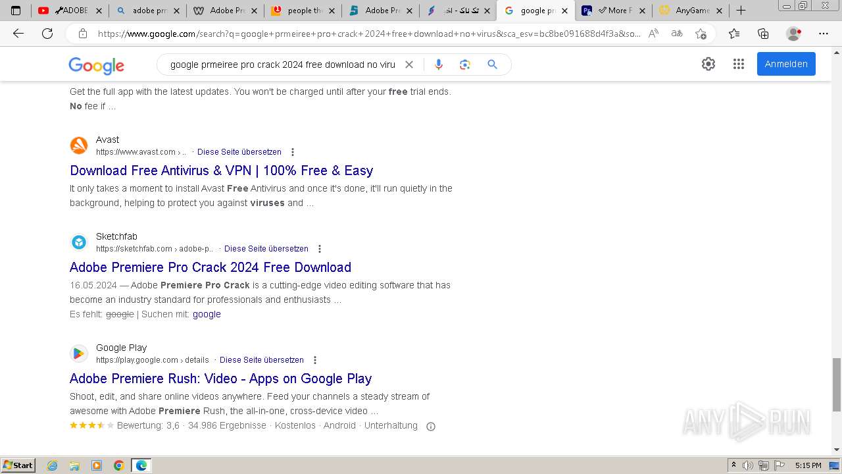842x474 pixels.
Task: Translate the Avast result page
Action: (x=239, y=152)
